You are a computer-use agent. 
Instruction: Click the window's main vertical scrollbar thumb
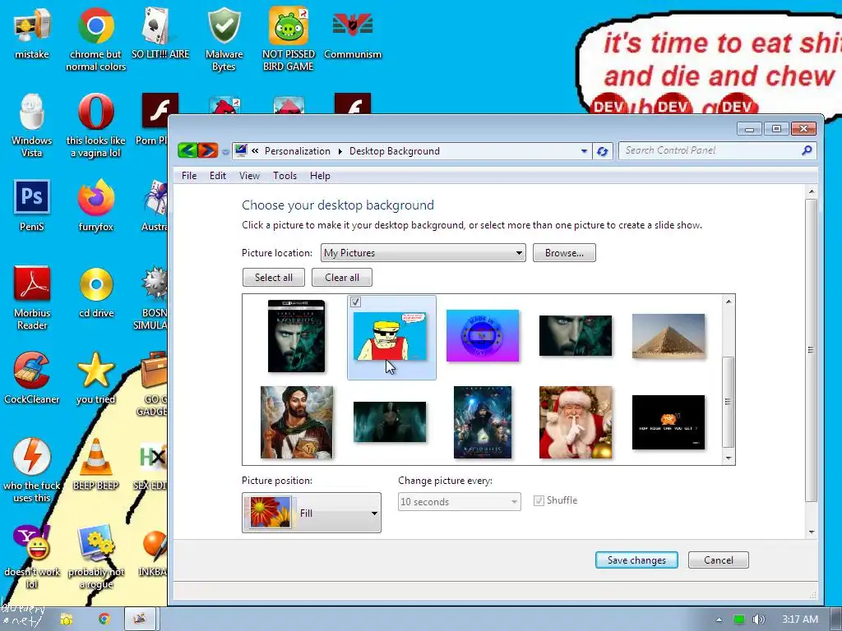click(812, 350)
